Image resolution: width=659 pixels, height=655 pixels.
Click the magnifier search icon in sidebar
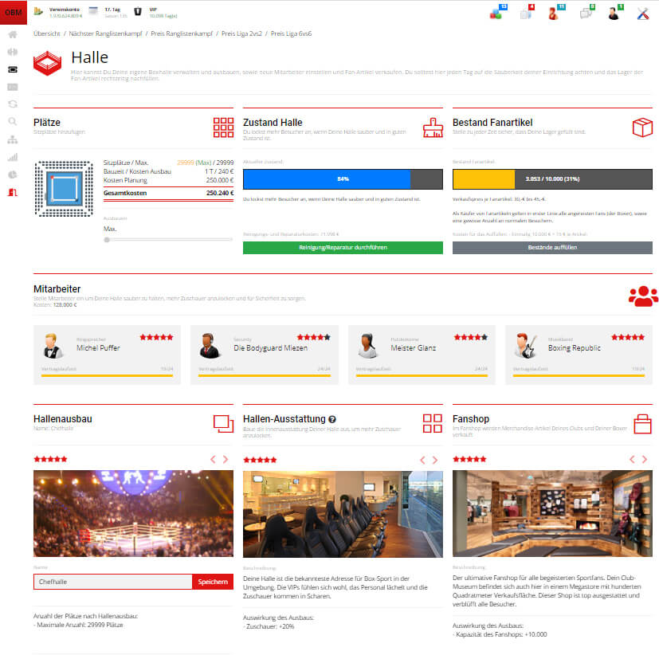[13, 122]
